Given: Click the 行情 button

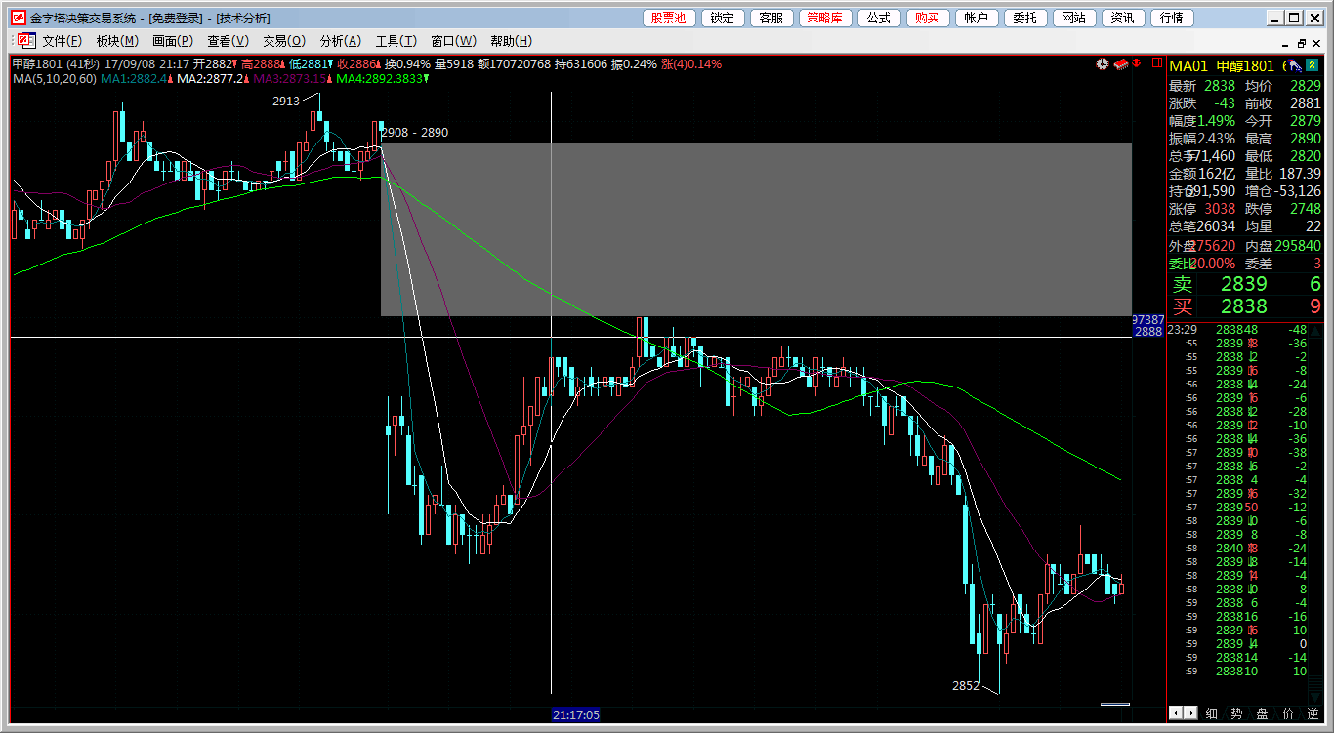Looking at the screenshot, I should tap(1172, 18).
